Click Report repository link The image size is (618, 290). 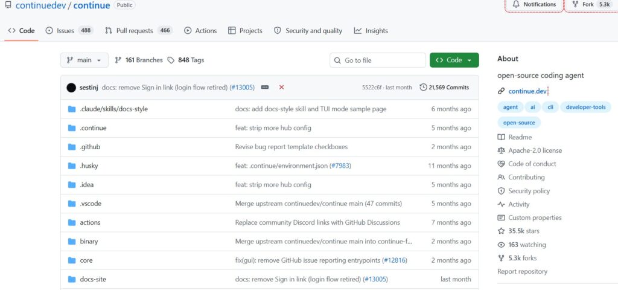[522, 271]
